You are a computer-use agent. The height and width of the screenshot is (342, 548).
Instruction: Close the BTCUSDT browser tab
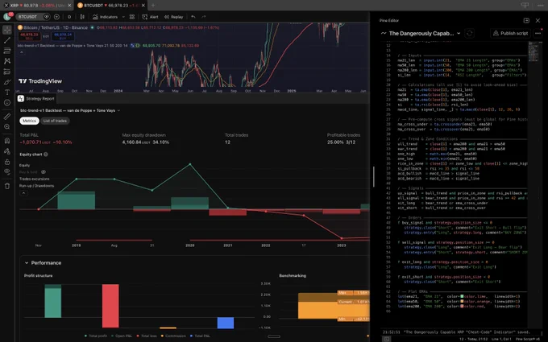point(143,6)
